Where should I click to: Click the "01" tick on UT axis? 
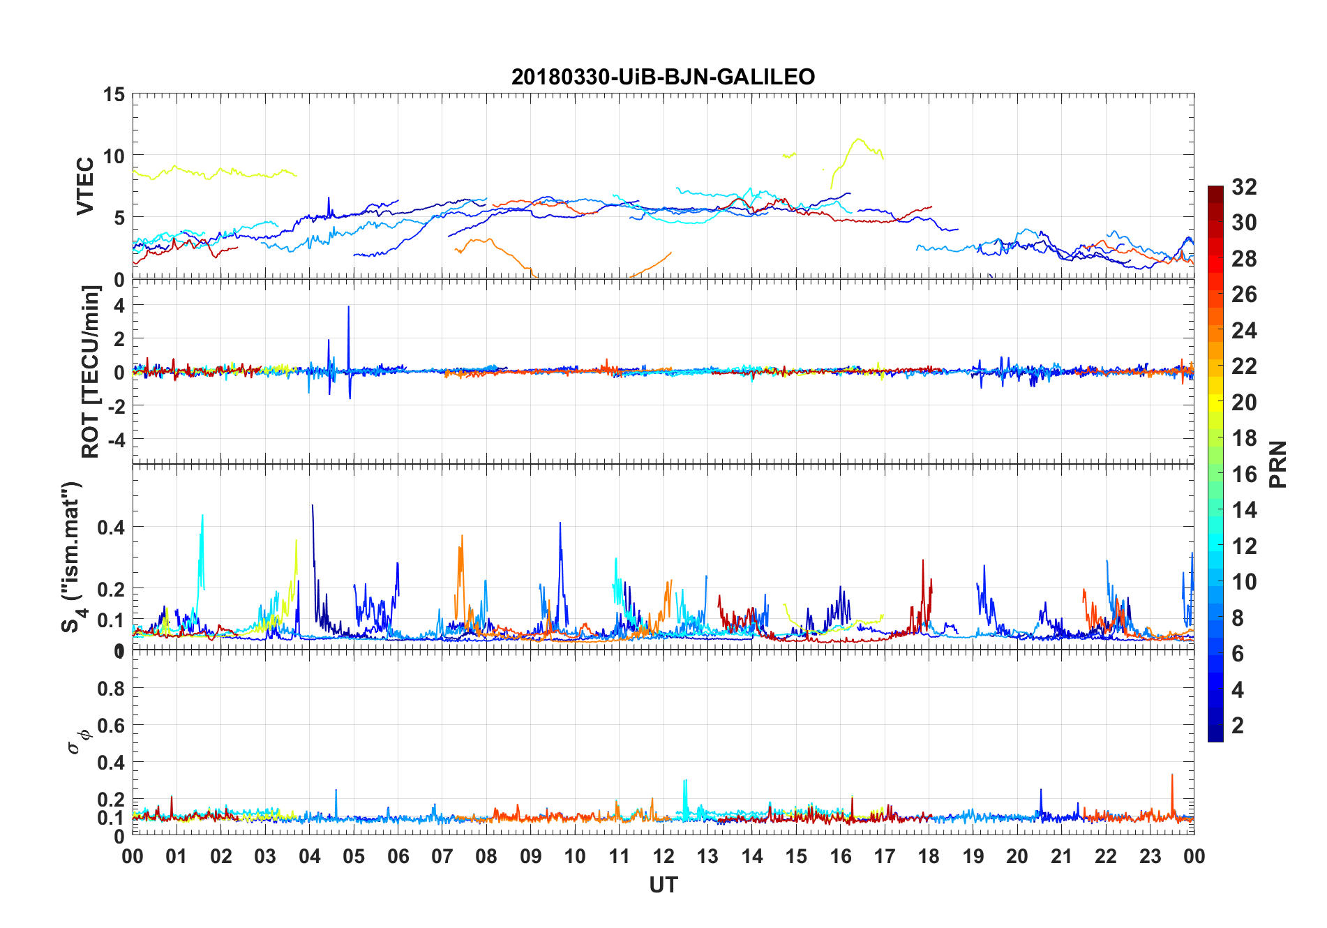[x=177, y=856]
